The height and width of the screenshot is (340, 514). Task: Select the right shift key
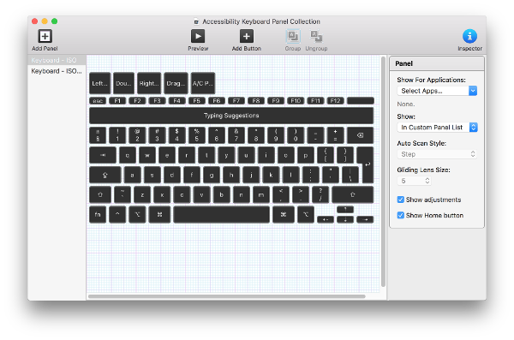click(353, 194)
